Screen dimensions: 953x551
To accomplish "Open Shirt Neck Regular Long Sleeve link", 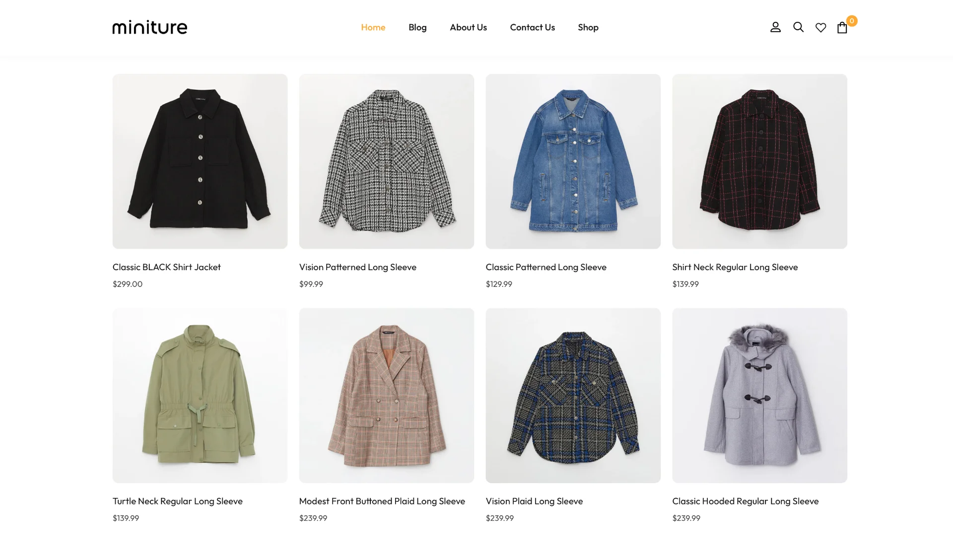I will click(x=735, y=267).
